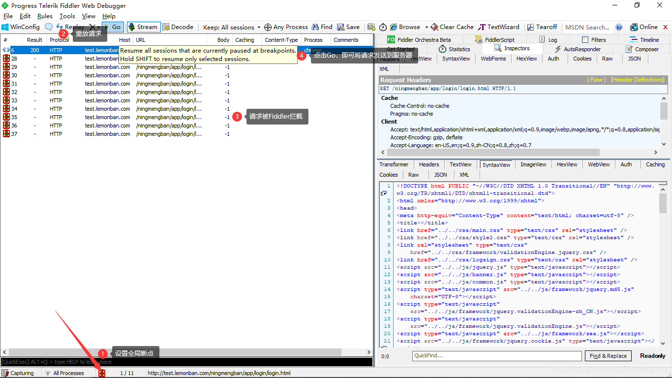Screen dimensions: 672x378
Task: Close the toolbar with red X
Action: (x=666, y=27)
